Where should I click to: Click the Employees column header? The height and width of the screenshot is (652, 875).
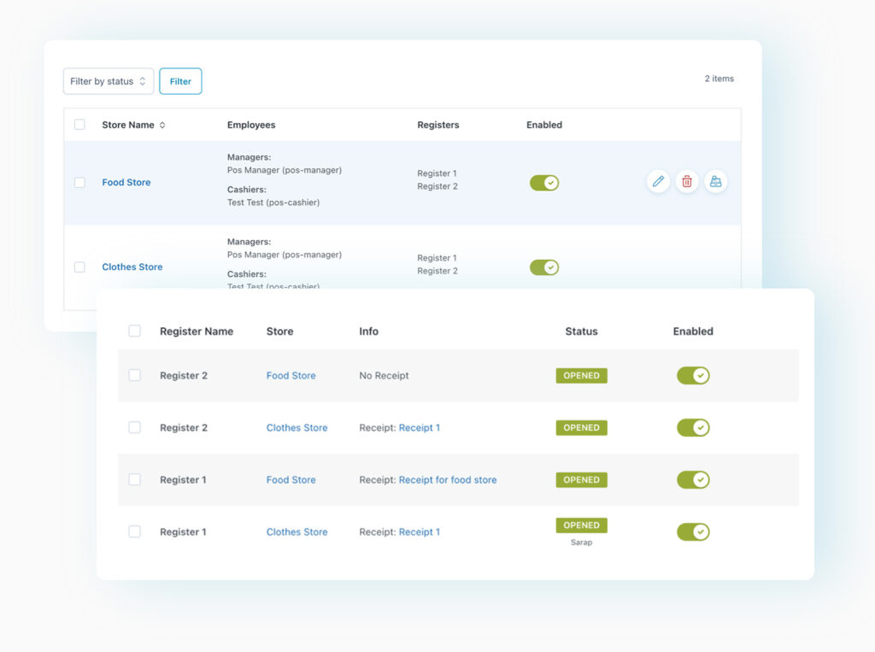(x=251, y=126)
